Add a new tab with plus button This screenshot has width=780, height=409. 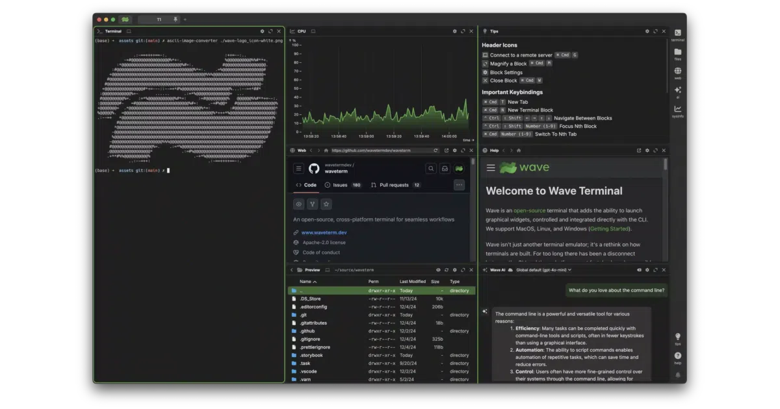tap(184, 19)
